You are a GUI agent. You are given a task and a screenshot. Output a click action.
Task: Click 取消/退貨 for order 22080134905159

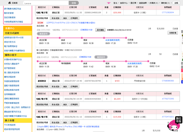click(x=56, y=18)
